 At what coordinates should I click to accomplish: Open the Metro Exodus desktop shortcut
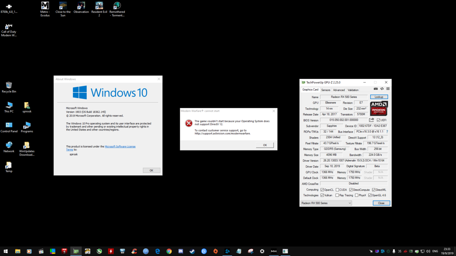pos(45,9)
